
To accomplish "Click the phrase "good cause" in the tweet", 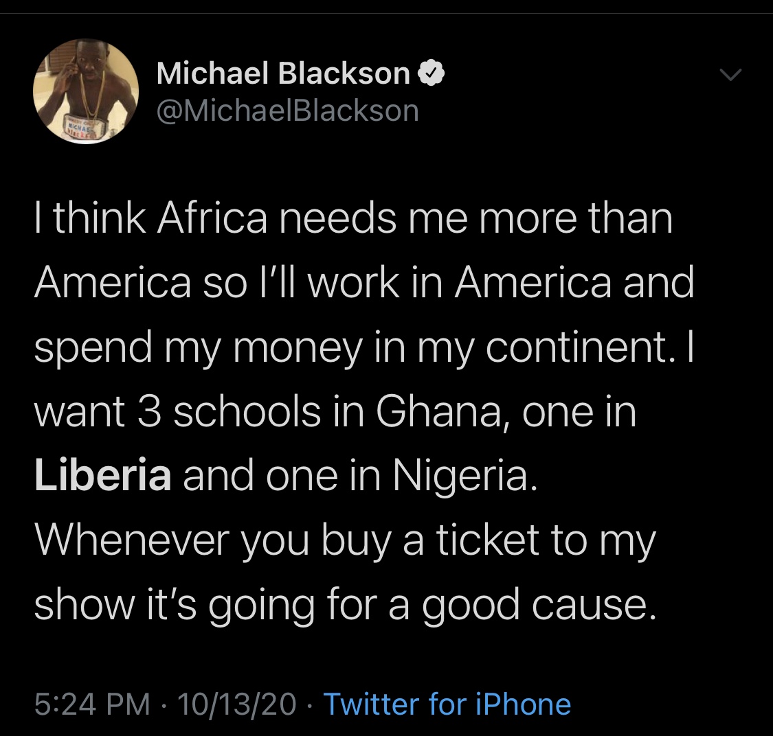I will [535, 605].
